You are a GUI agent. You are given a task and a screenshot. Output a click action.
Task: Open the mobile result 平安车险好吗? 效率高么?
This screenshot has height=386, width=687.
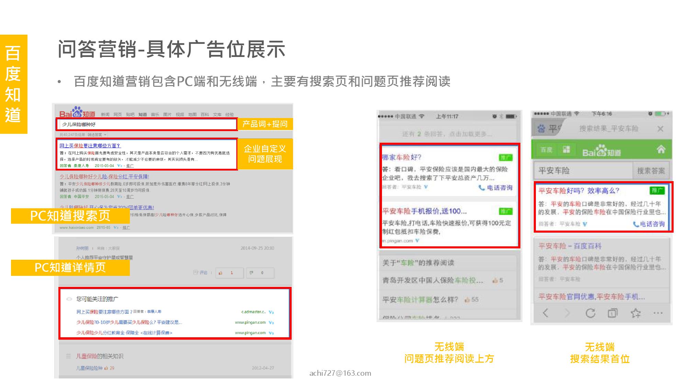coord(579,191)
